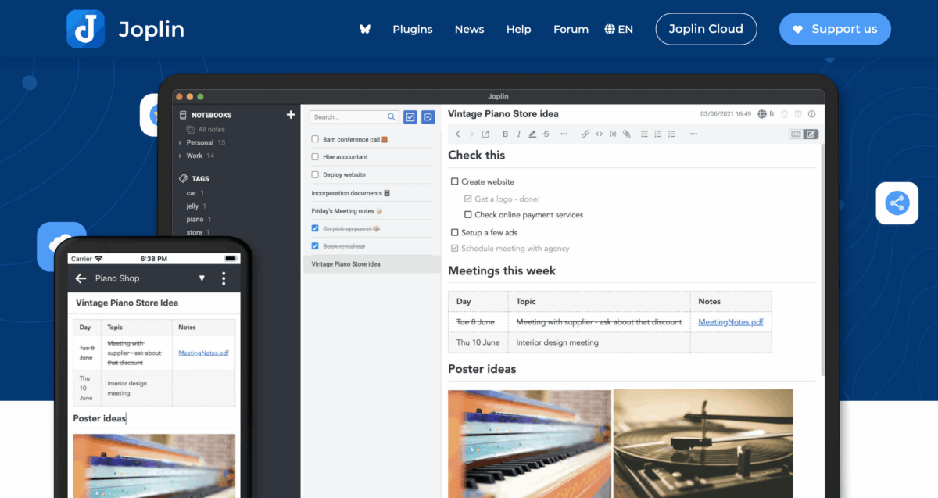Select the piano tag
Image resolution: width=938 pixels, height=498 pixels.
[195, 220]
